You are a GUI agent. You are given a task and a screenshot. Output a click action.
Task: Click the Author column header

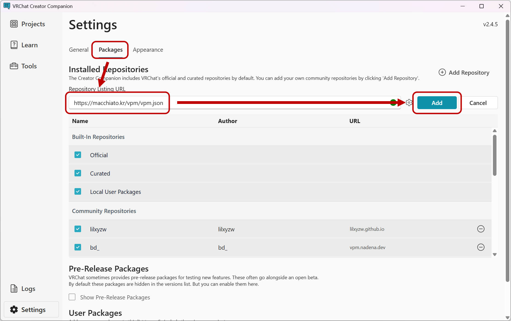point(228,121)
